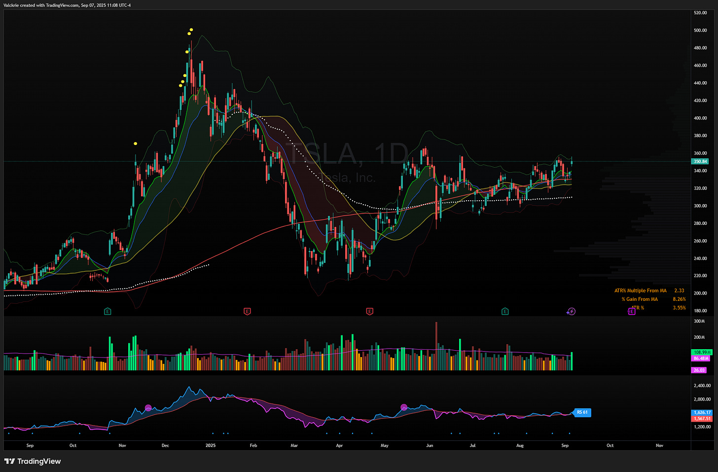The width and height of the screenshot is (718, 472).
Task: Click the Jun label on the time axis
Action: 430,445
